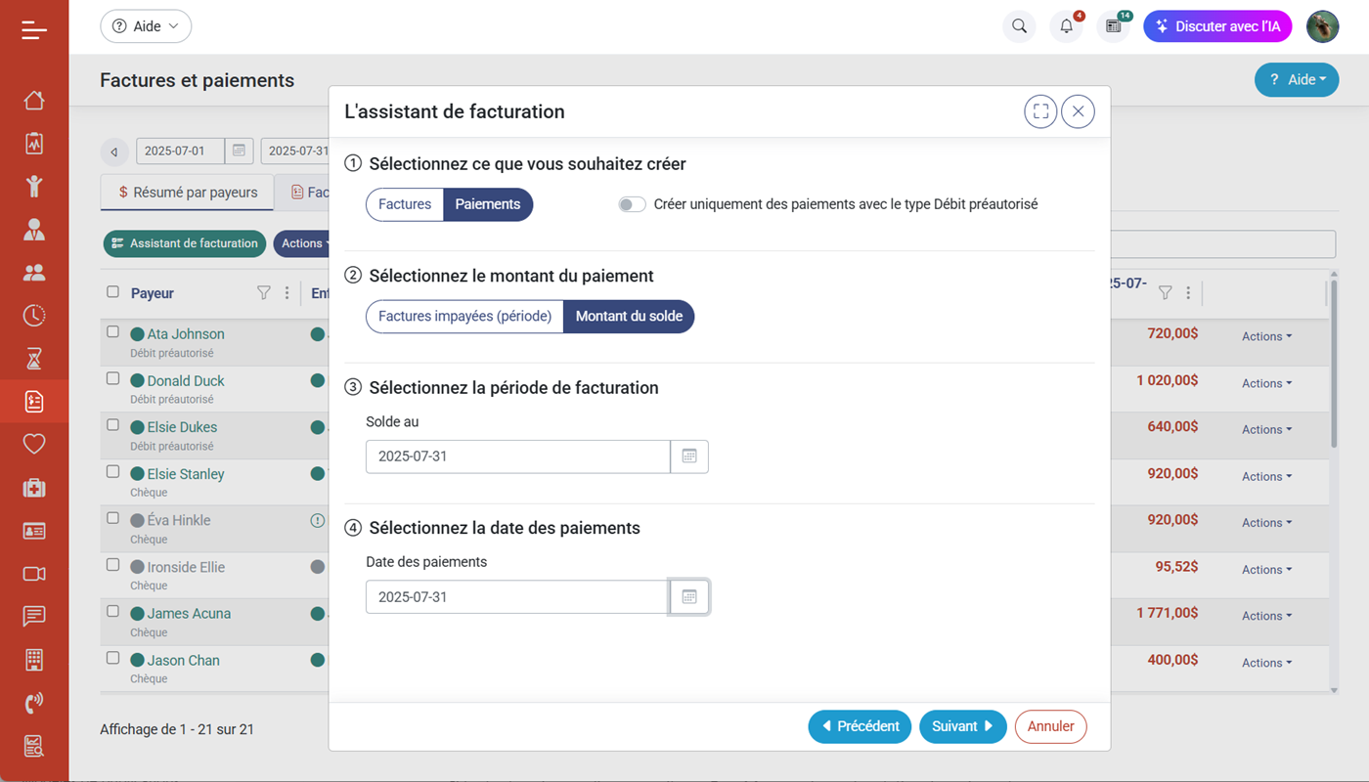Screen dimensions: 1369x782
Task: Open the video camera sidebar icon
Action: [x=34, y=574]
